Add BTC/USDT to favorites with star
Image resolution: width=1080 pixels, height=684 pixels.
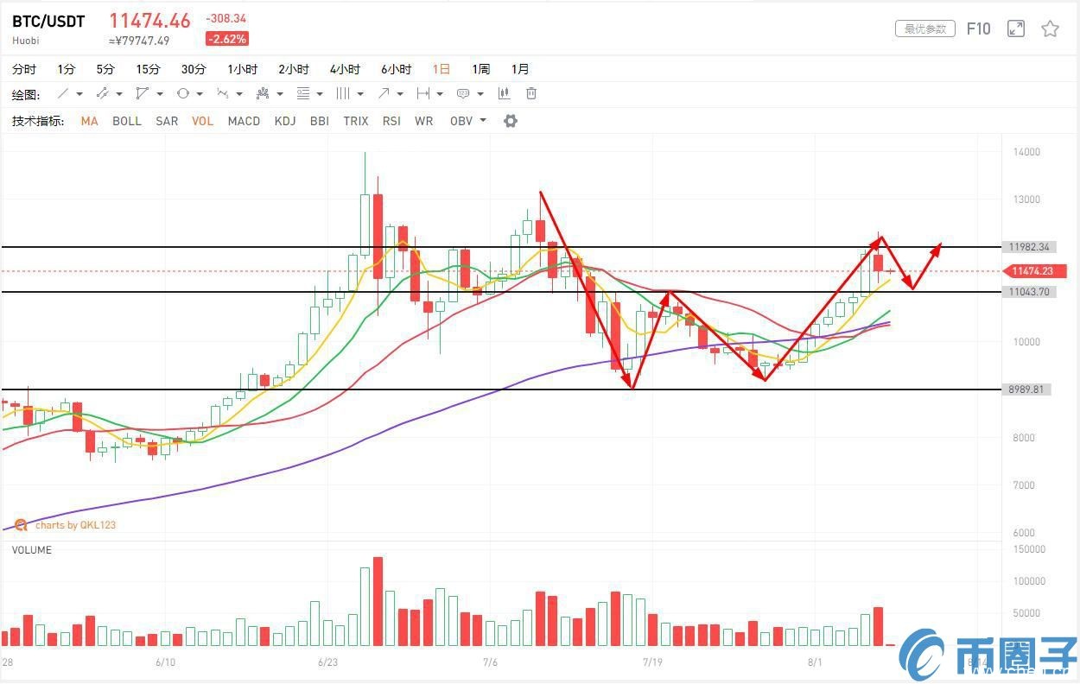coord(1050,29)
